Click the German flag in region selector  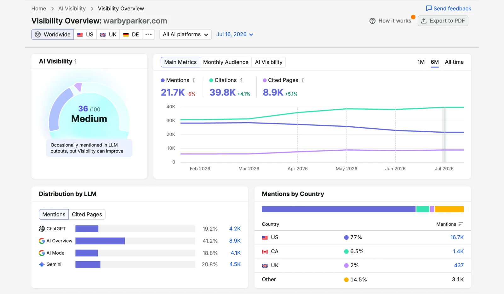point(126,34)
